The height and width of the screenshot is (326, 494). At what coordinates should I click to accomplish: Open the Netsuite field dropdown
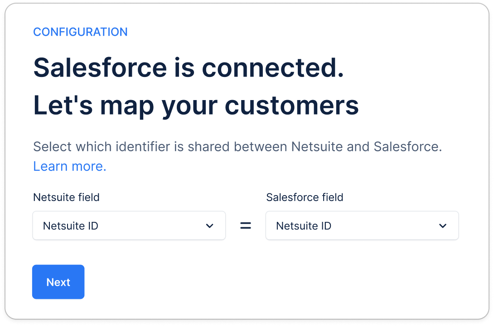129,225
